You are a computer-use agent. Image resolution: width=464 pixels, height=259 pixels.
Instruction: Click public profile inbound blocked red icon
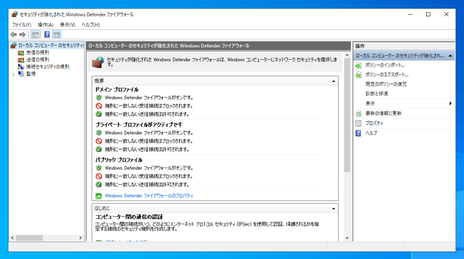tap(99, 176)
